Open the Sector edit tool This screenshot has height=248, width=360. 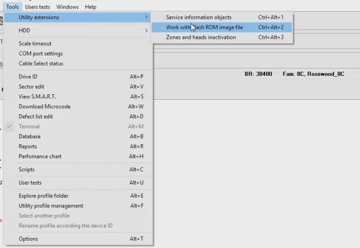click(31, 86)
